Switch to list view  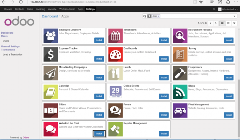pos(228,23)
